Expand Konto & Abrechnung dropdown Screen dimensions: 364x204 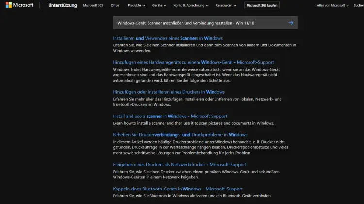coord(191,5)
